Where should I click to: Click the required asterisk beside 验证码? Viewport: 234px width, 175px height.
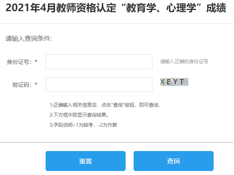36,84
